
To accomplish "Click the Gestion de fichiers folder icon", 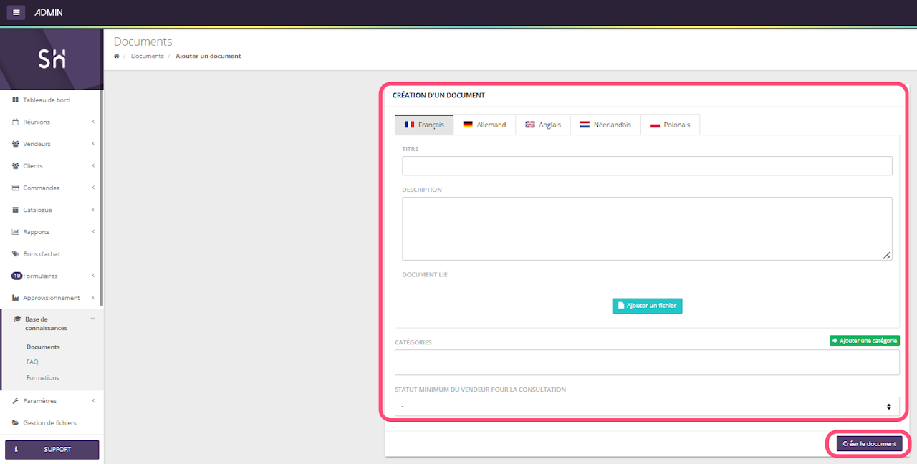I will click(x=16, y=423).
